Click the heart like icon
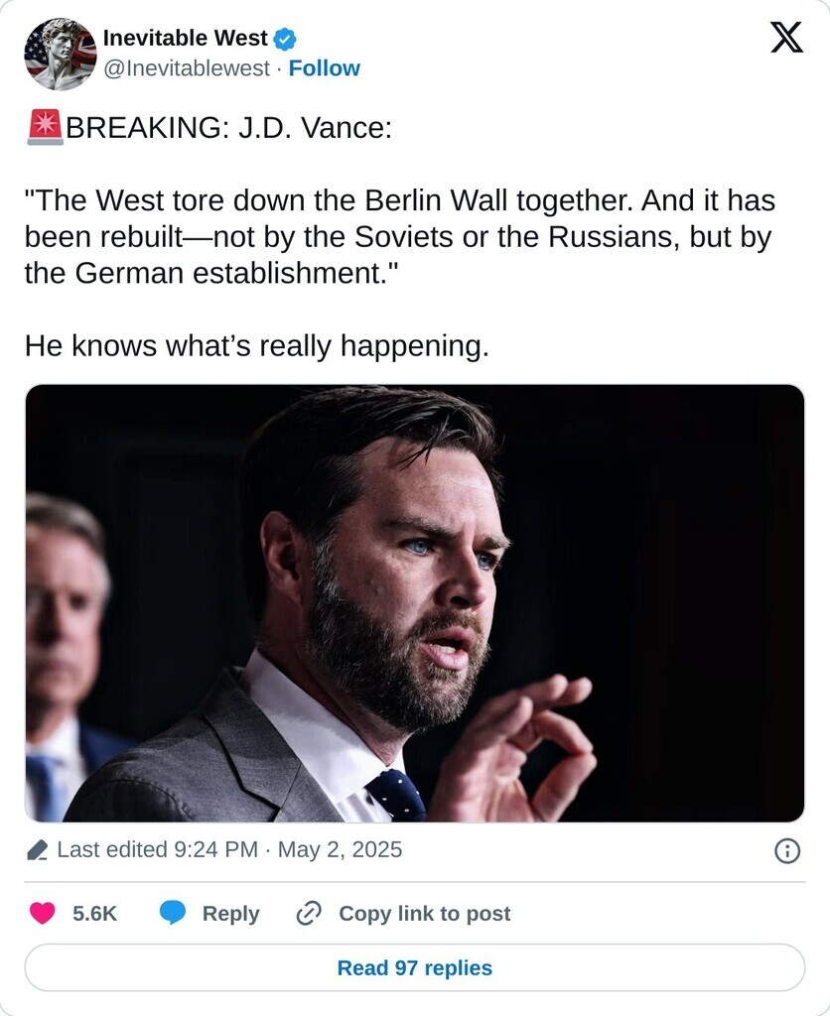 coord(42,914)
